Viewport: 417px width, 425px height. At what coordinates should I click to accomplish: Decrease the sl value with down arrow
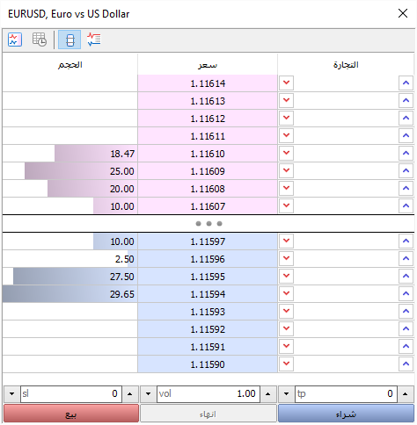click(x=11, y=394)
